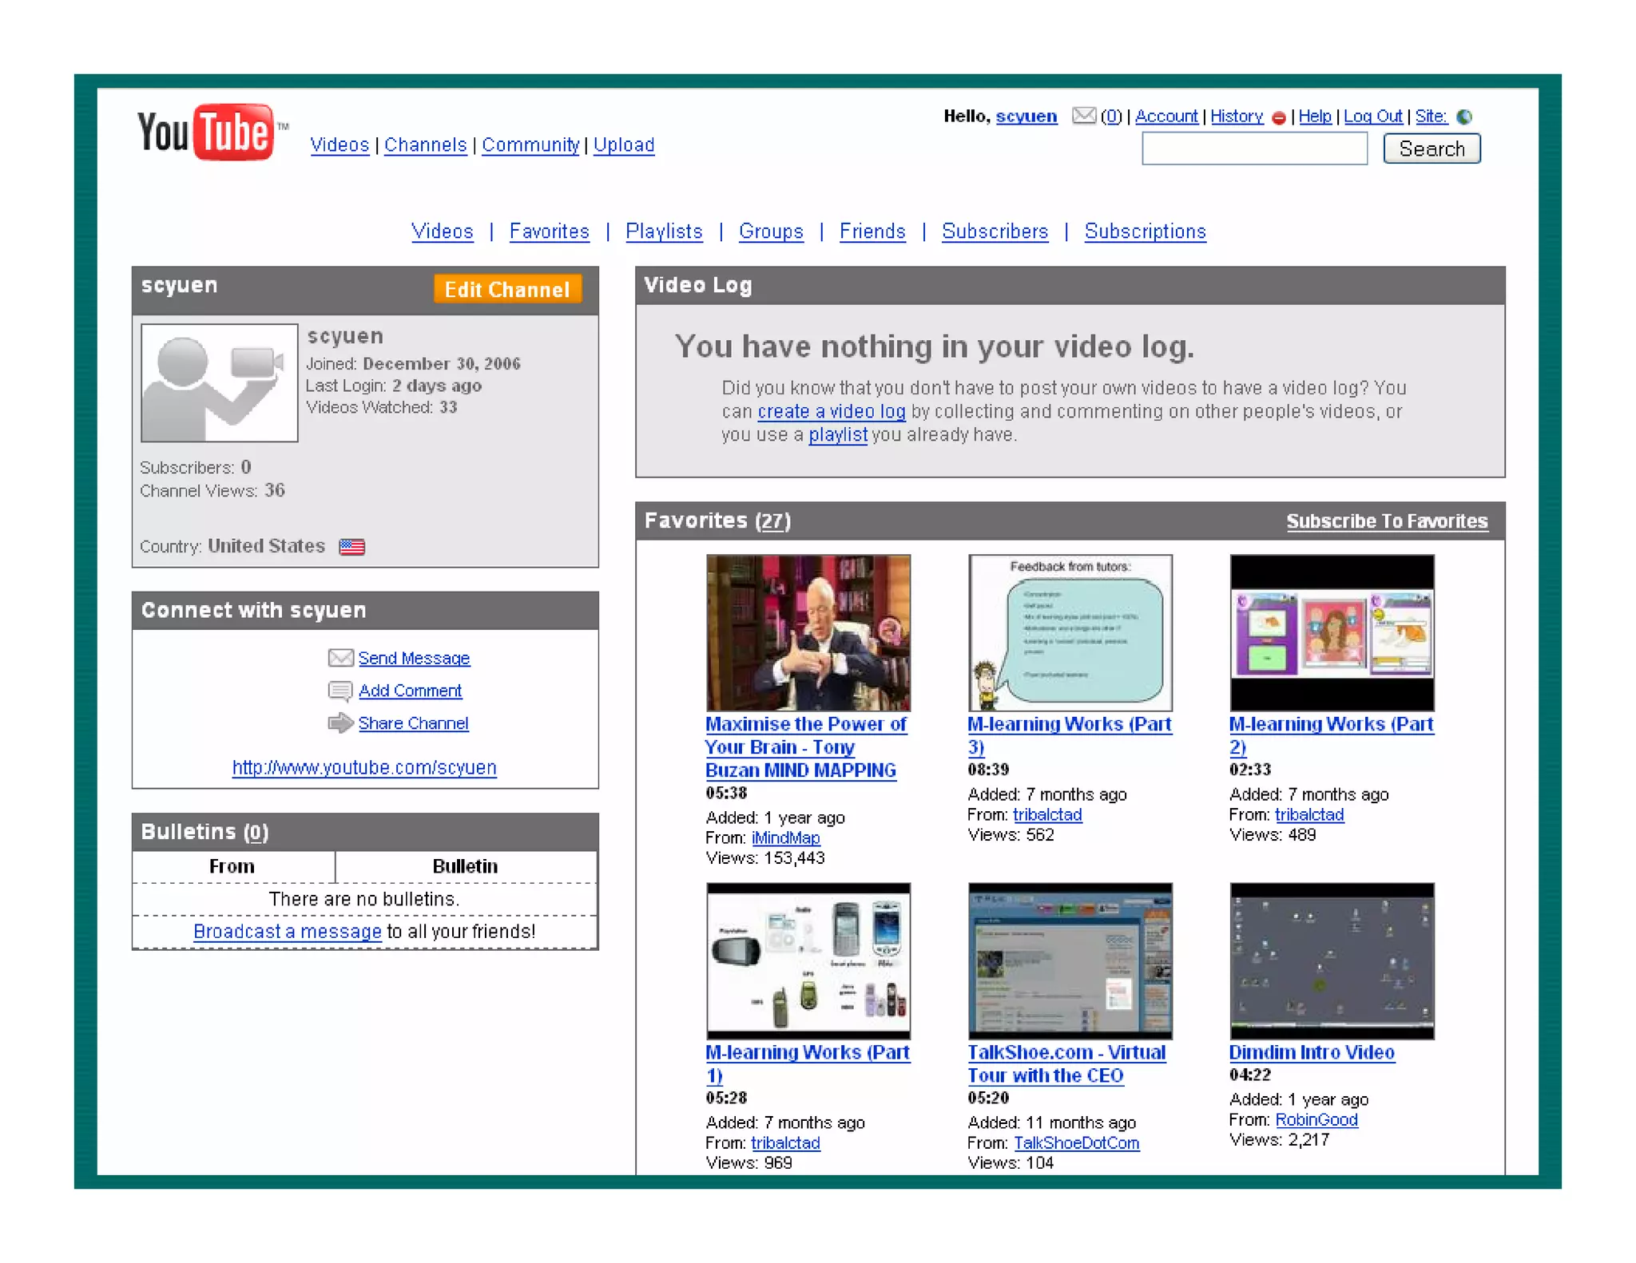Open the Dimdim Intro Video thumbnail
The width and height of the screenshot is (1636, 1263).
click(1332, 961)
